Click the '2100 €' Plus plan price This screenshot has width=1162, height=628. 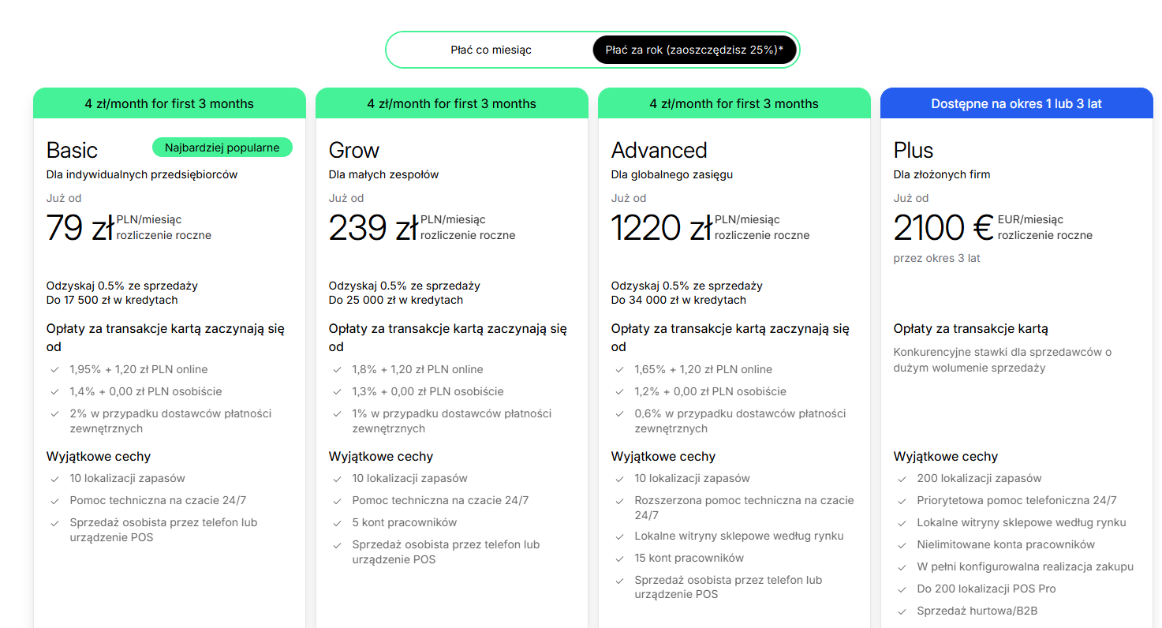point(942,228)
